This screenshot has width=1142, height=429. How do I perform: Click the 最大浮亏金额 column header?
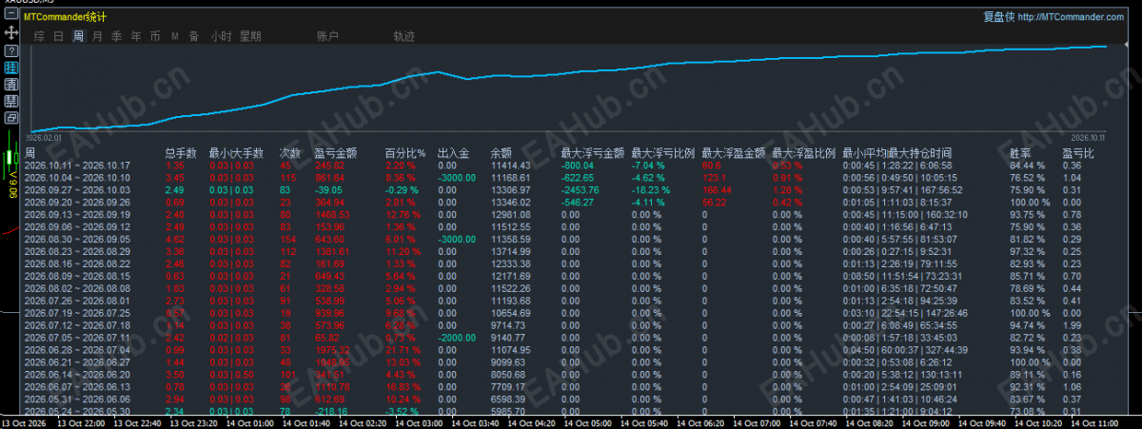(593, 152)
